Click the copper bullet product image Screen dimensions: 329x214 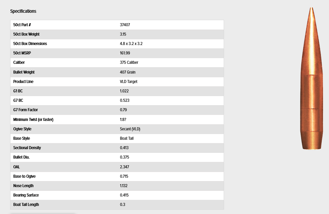pyautogui.click(x=312, y=79)
